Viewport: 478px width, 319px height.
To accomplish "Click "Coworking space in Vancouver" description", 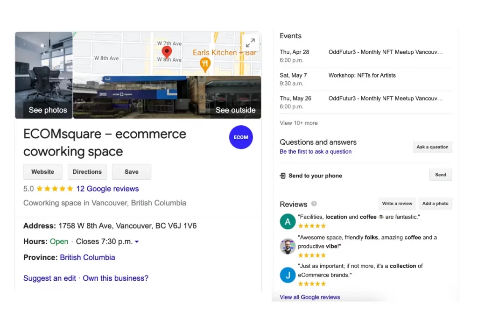I will [105, 203].
